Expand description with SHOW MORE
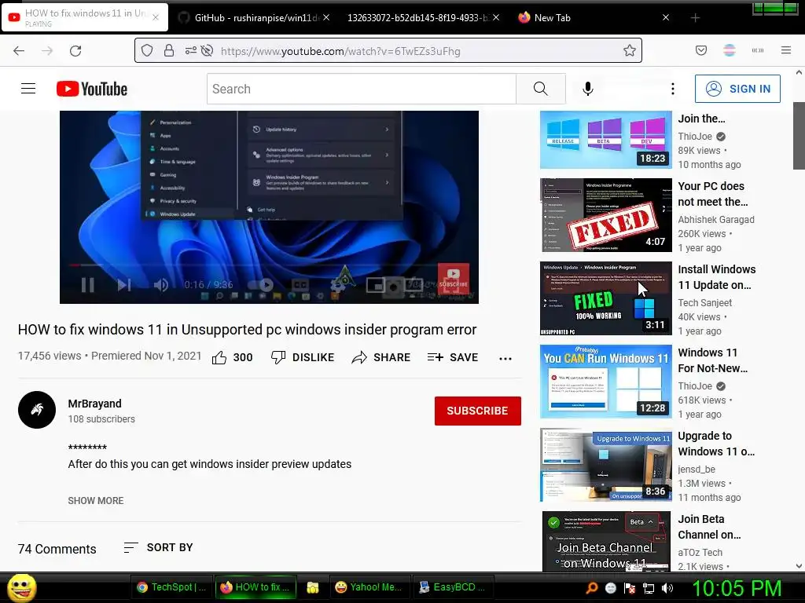The height and width of the screenshot is (603, 805). click(x=96, y=500)
